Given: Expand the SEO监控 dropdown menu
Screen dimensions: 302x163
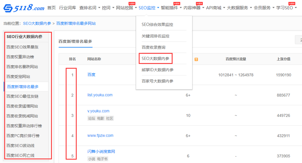Looking at the screenshot, I should 149,8.
